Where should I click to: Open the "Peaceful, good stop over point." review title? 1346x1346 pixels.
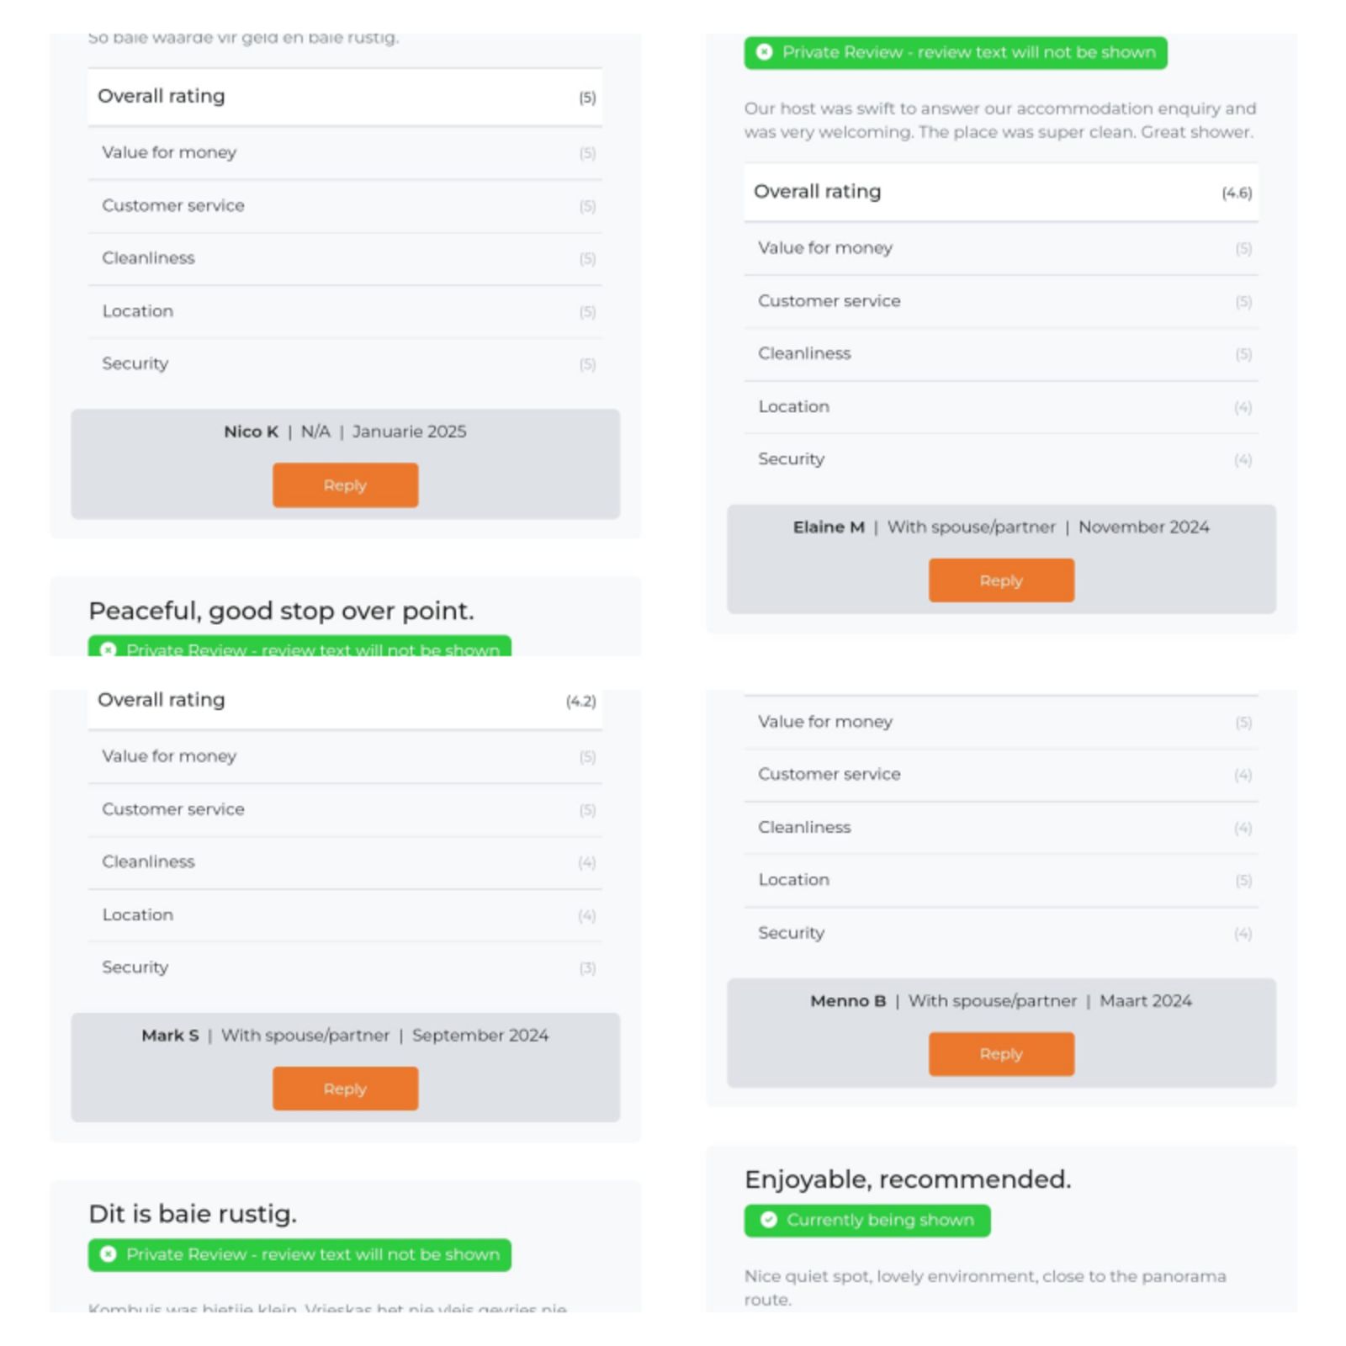tap(281, 611)
